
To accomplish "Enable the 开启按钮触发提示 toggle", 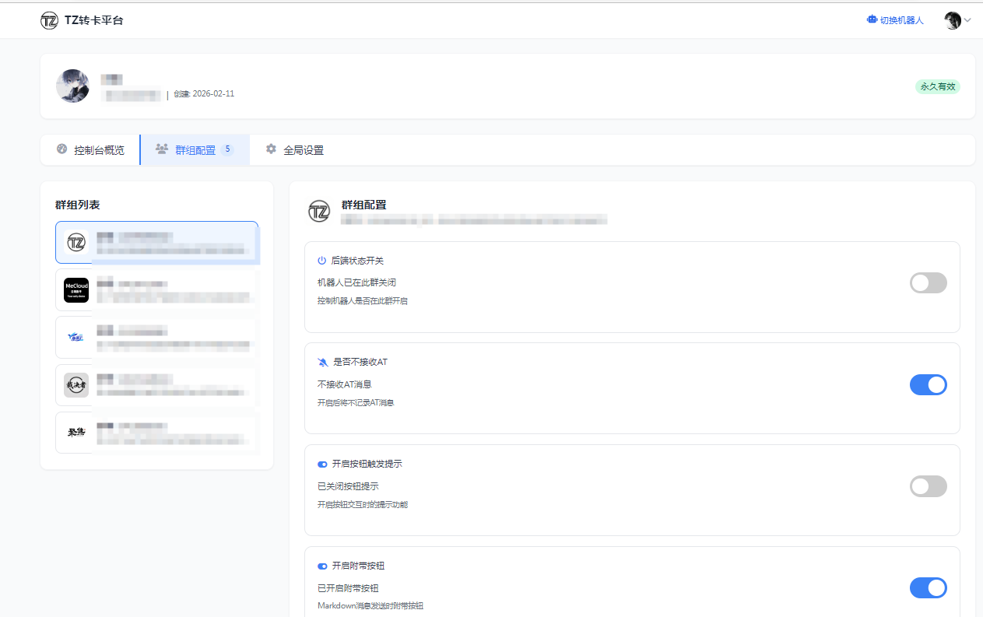I will [928, 487].
